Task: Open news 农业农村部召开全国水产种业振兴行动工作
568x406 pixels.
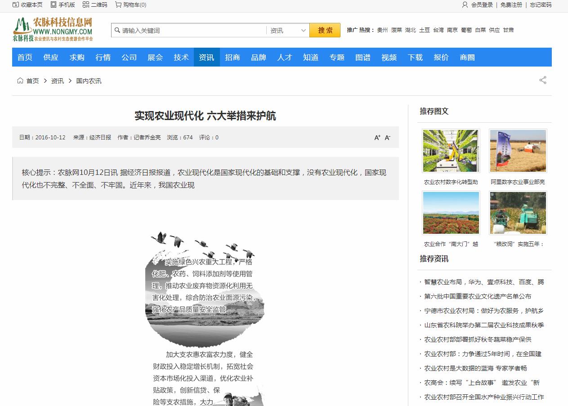Action: [484, 397]
